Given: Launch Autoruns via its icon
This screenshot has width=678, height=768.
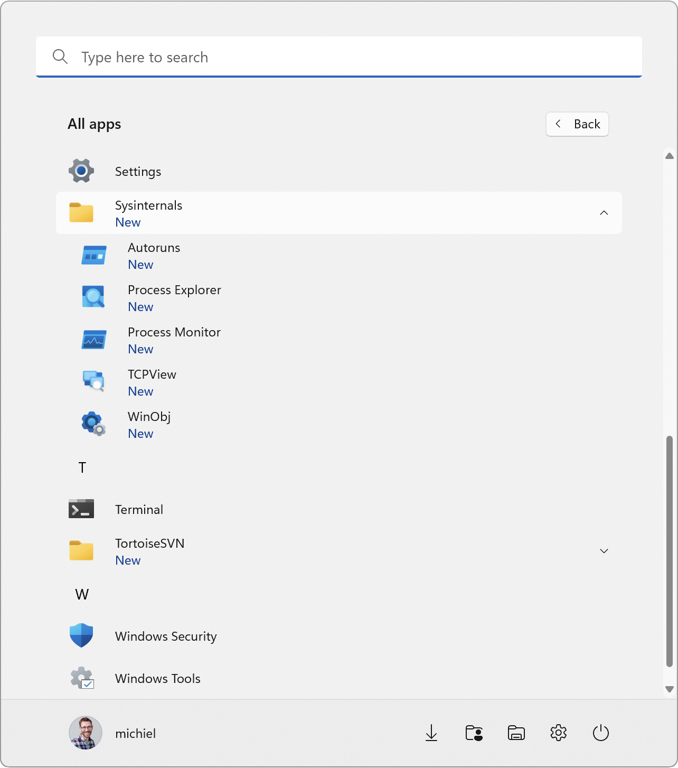Looking at the screenshot, I should (94, 255).
